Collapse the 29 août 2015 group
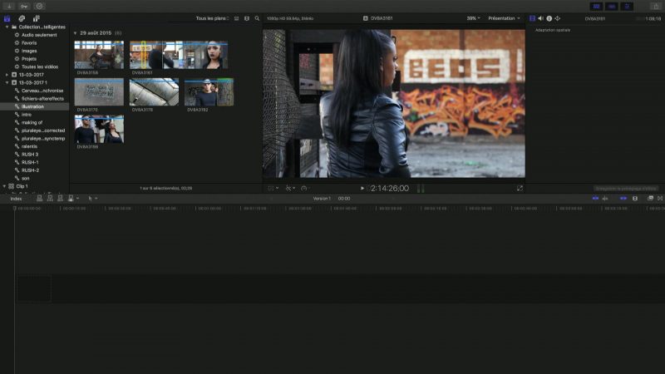Image resolution: width=665 pixels, height=374 pixels. pos(75,33)
